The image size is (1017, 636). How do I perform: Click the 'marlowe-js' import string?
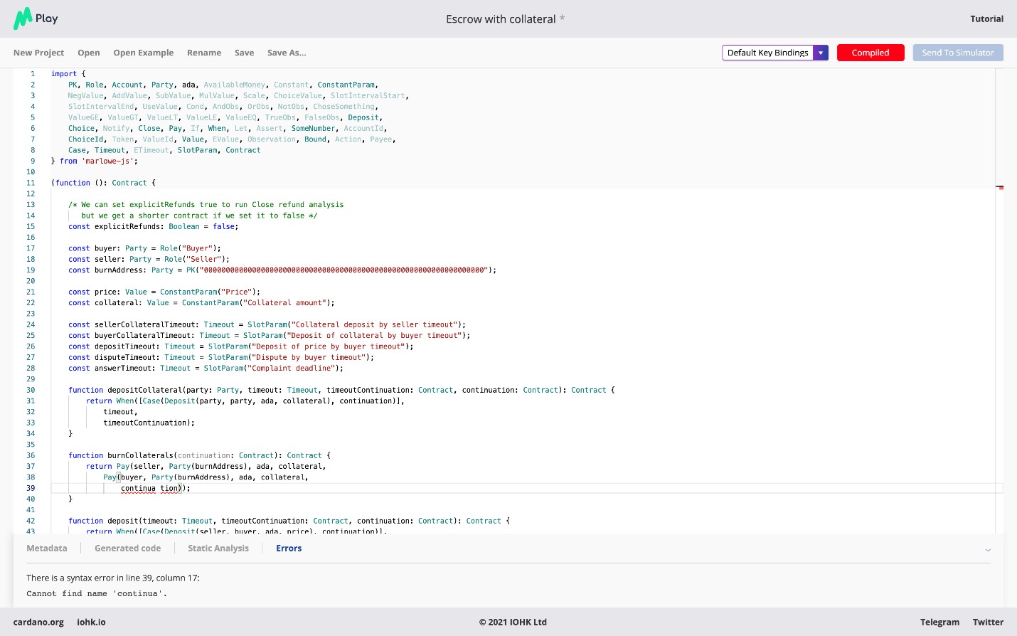(x=107, y=161)
